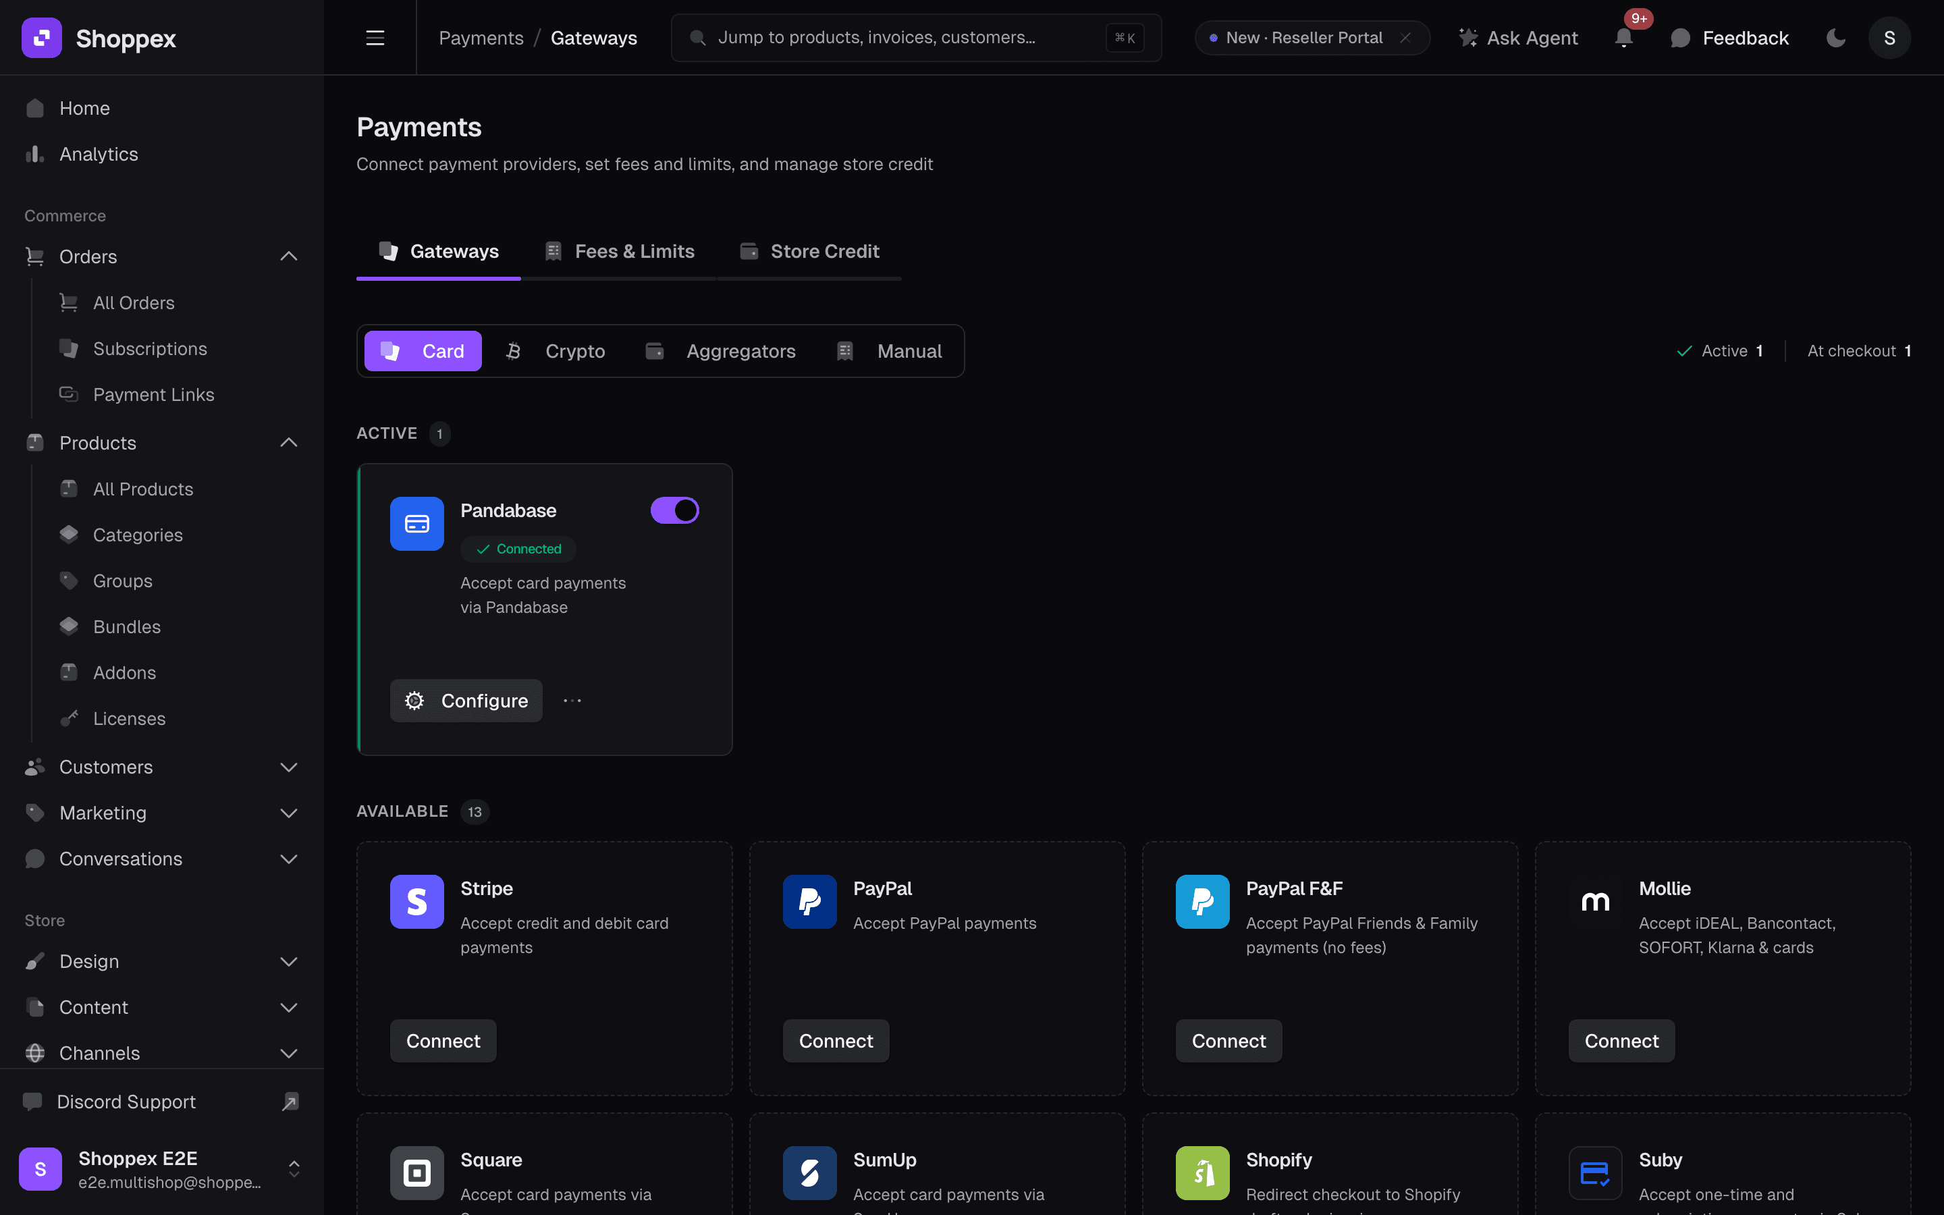Switch theme with the moon icon
The width and height of the screenshot is (1944, 1215).
pyautogui.click(x=1835, y=38)
